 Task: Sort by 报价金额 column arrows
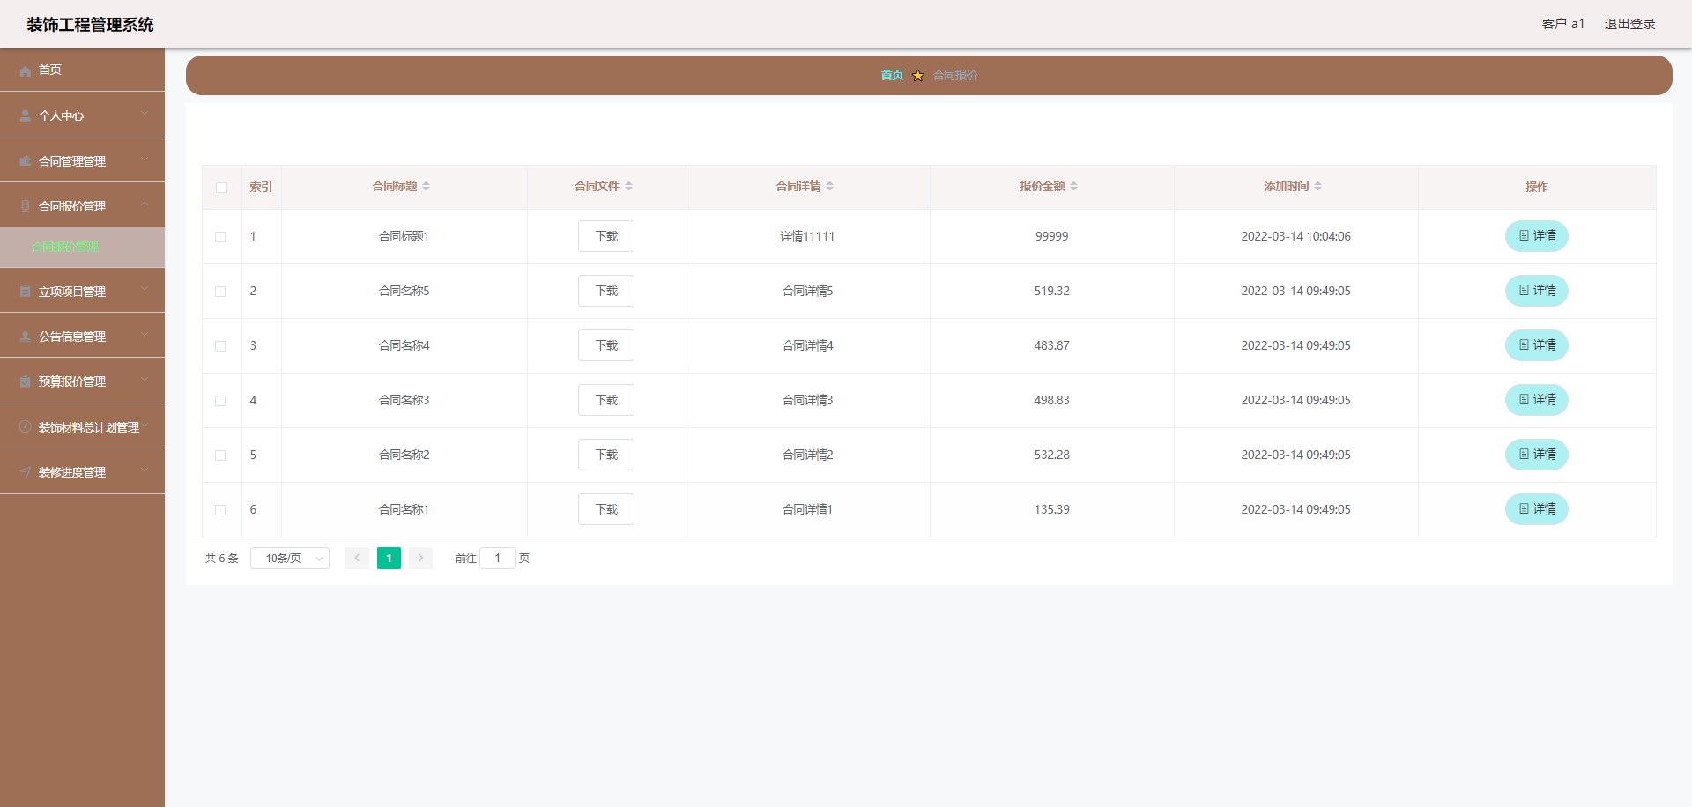click(1074, 186)
